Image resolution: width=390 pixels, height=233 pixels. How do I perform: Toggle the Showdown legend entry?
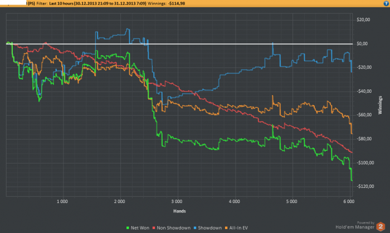click(x=207, y=228)
